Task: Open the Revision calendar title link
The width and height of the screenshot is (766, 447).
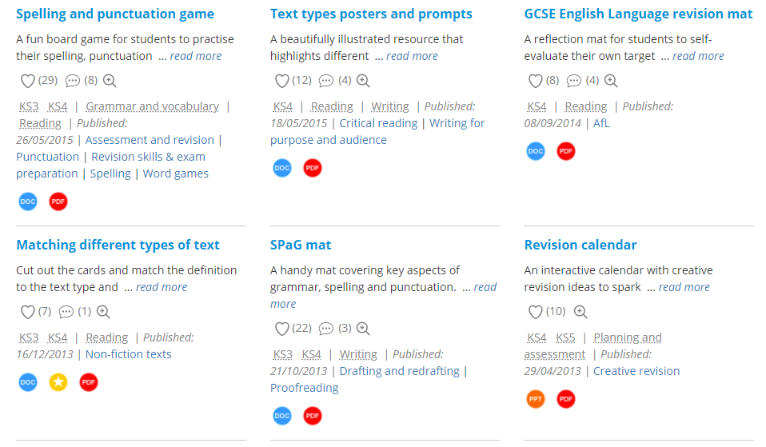Action: click(580, 245)
